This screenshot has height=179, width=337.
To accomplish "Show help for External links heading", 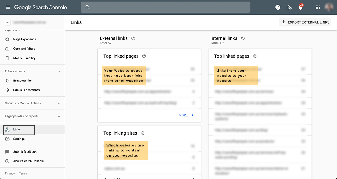I will pyautogui.click(x=133, y=38).
